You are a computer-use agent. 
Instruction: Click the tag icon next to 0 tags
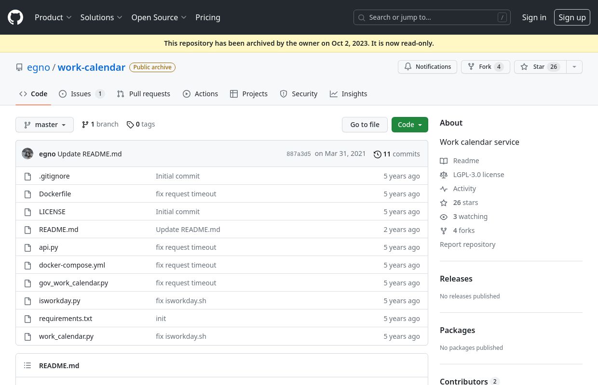[x=130, y=125]
